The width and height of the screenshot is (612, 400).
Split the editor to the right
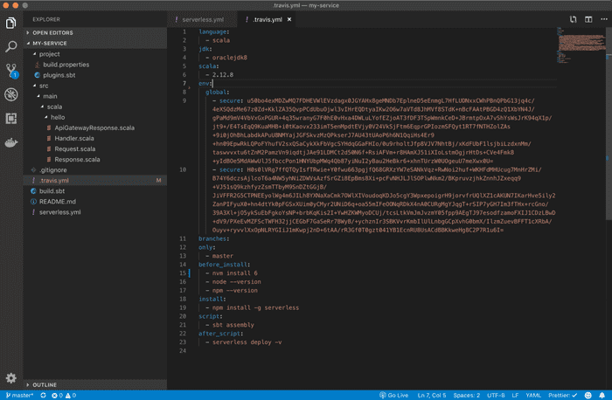(x=588, y=19)
